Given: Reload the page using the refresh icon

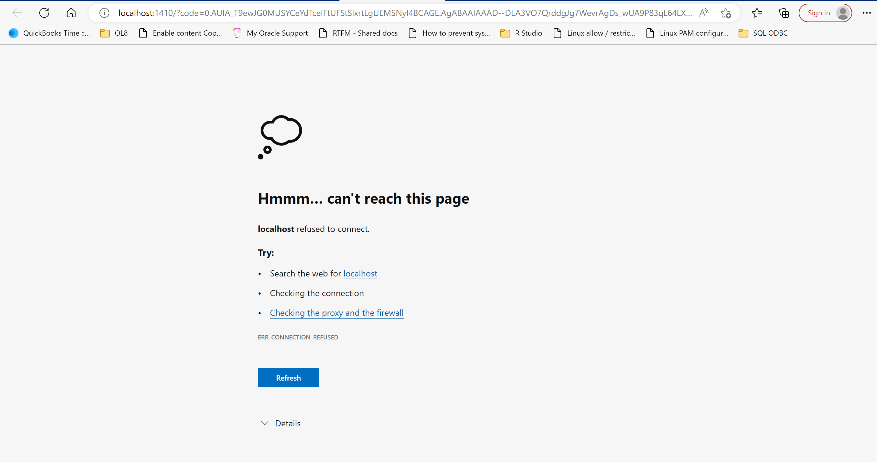Looking at the screenshot, I should click(x=44, y=13).
